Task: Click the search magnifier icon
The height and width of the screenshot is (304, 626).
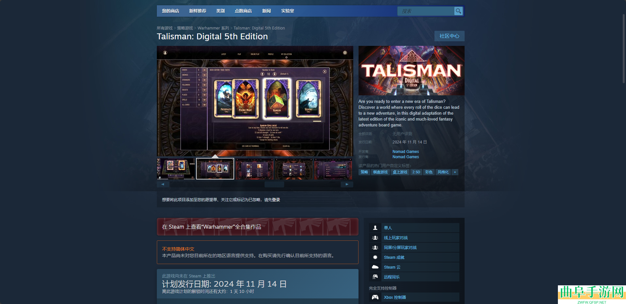Action: (x=458, y=11)
